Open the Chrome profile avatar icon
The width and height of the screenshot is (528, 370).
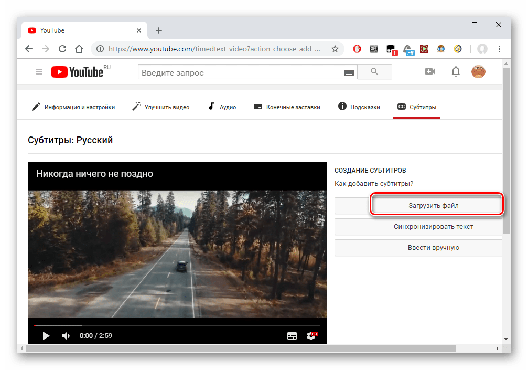pyautogui.click(x=482, y=49)
